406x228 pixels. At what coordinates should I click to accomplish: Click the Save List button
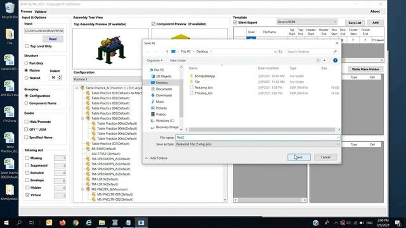[355, 23]
